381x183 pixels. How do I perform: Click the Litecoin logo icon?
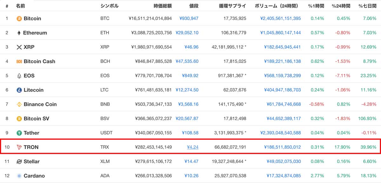(x=19, y=90)
